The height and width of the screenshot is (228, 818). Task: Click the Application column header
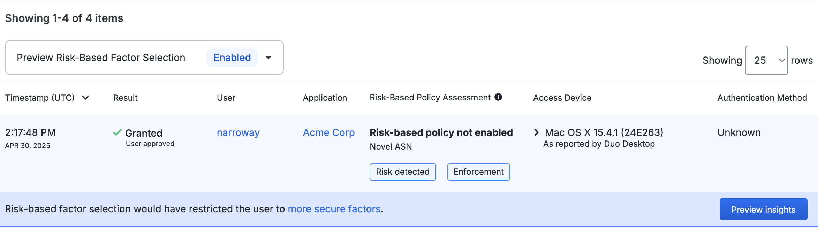click(x=325, y=98)
